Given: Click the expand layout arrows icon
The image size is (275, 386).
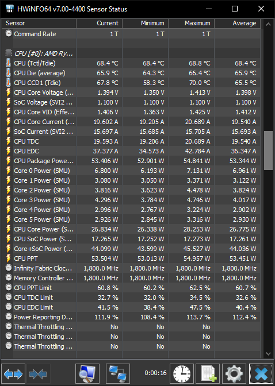Looking at the screenshot, I should (x=13, y=374).
